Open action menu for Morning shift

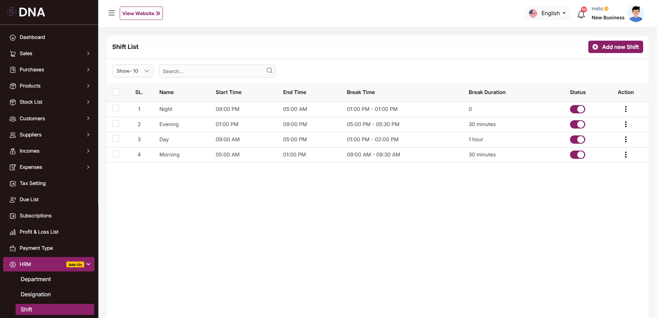point(626,155)
